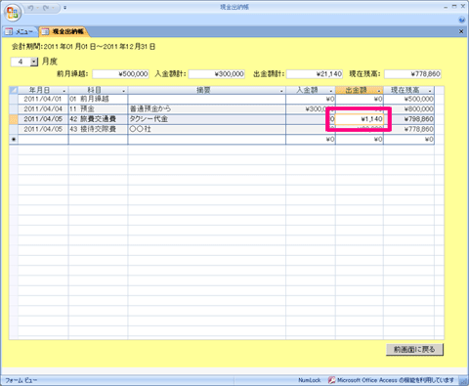The width and height of the screenshot is (469, 386).
Task: Click the タクシー代金 description cell
Action: point(207,119)
